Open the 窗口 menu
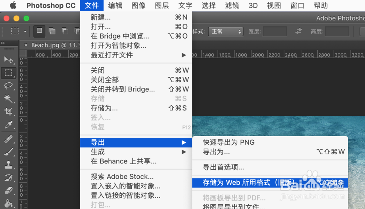This screenshot has height=209, width=365. 297,5
